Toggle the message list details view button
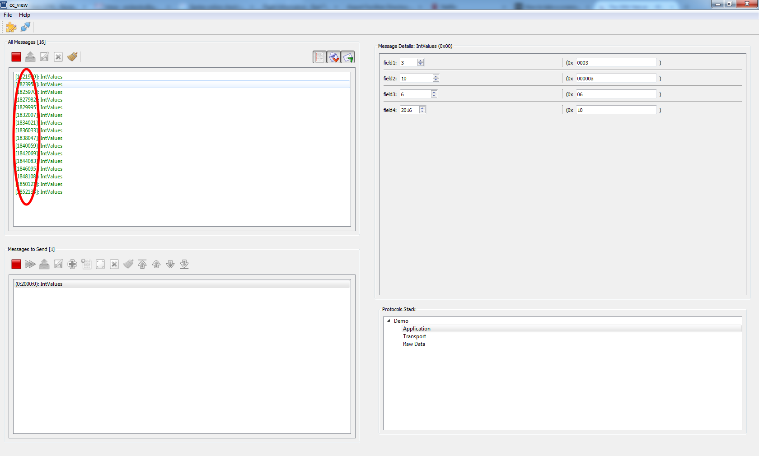 pos(319,57)
